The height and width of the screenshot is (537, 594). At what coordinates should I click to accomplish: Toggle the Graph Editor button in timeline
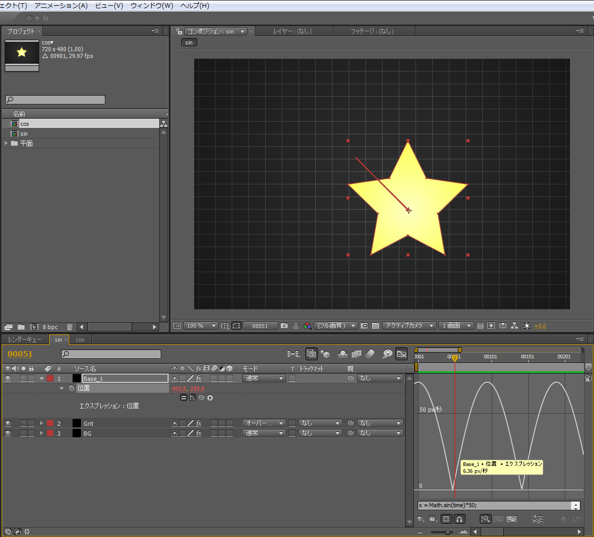[x=401, y=354]
